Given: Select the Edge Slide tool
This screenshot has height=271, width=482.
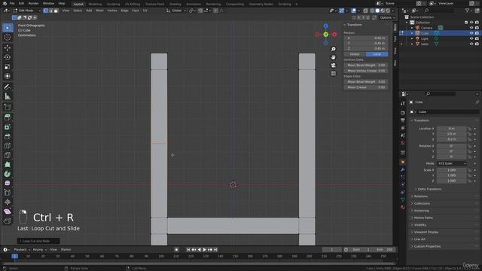Looking at the screenshot, I should (8, 193).
